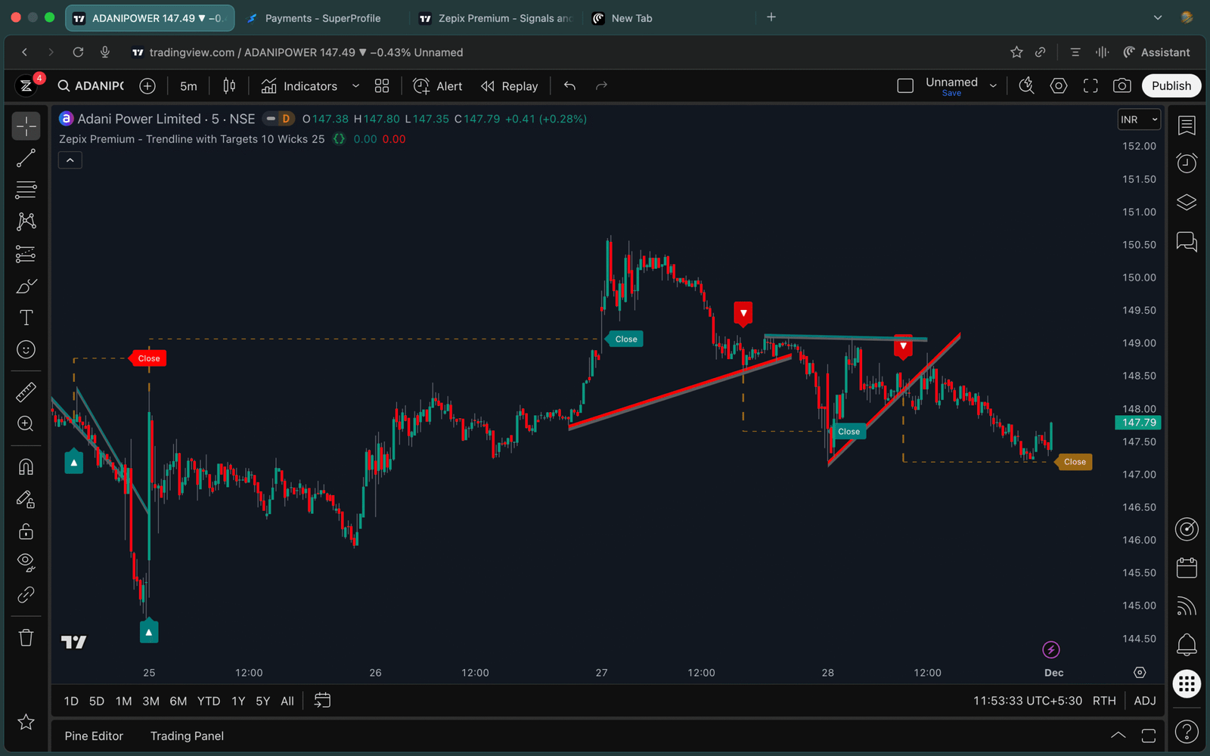
Task: Open the INR currency dropdown
Action: [x=1139, y=119]
